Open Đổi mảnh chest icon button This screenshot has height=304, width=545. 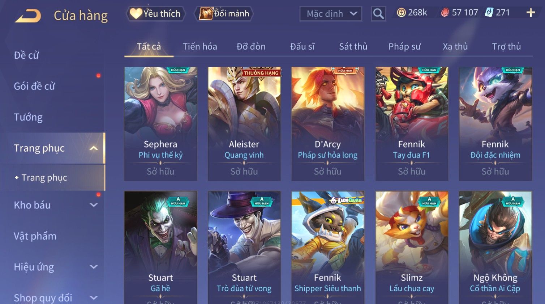(x=224, y=13)
